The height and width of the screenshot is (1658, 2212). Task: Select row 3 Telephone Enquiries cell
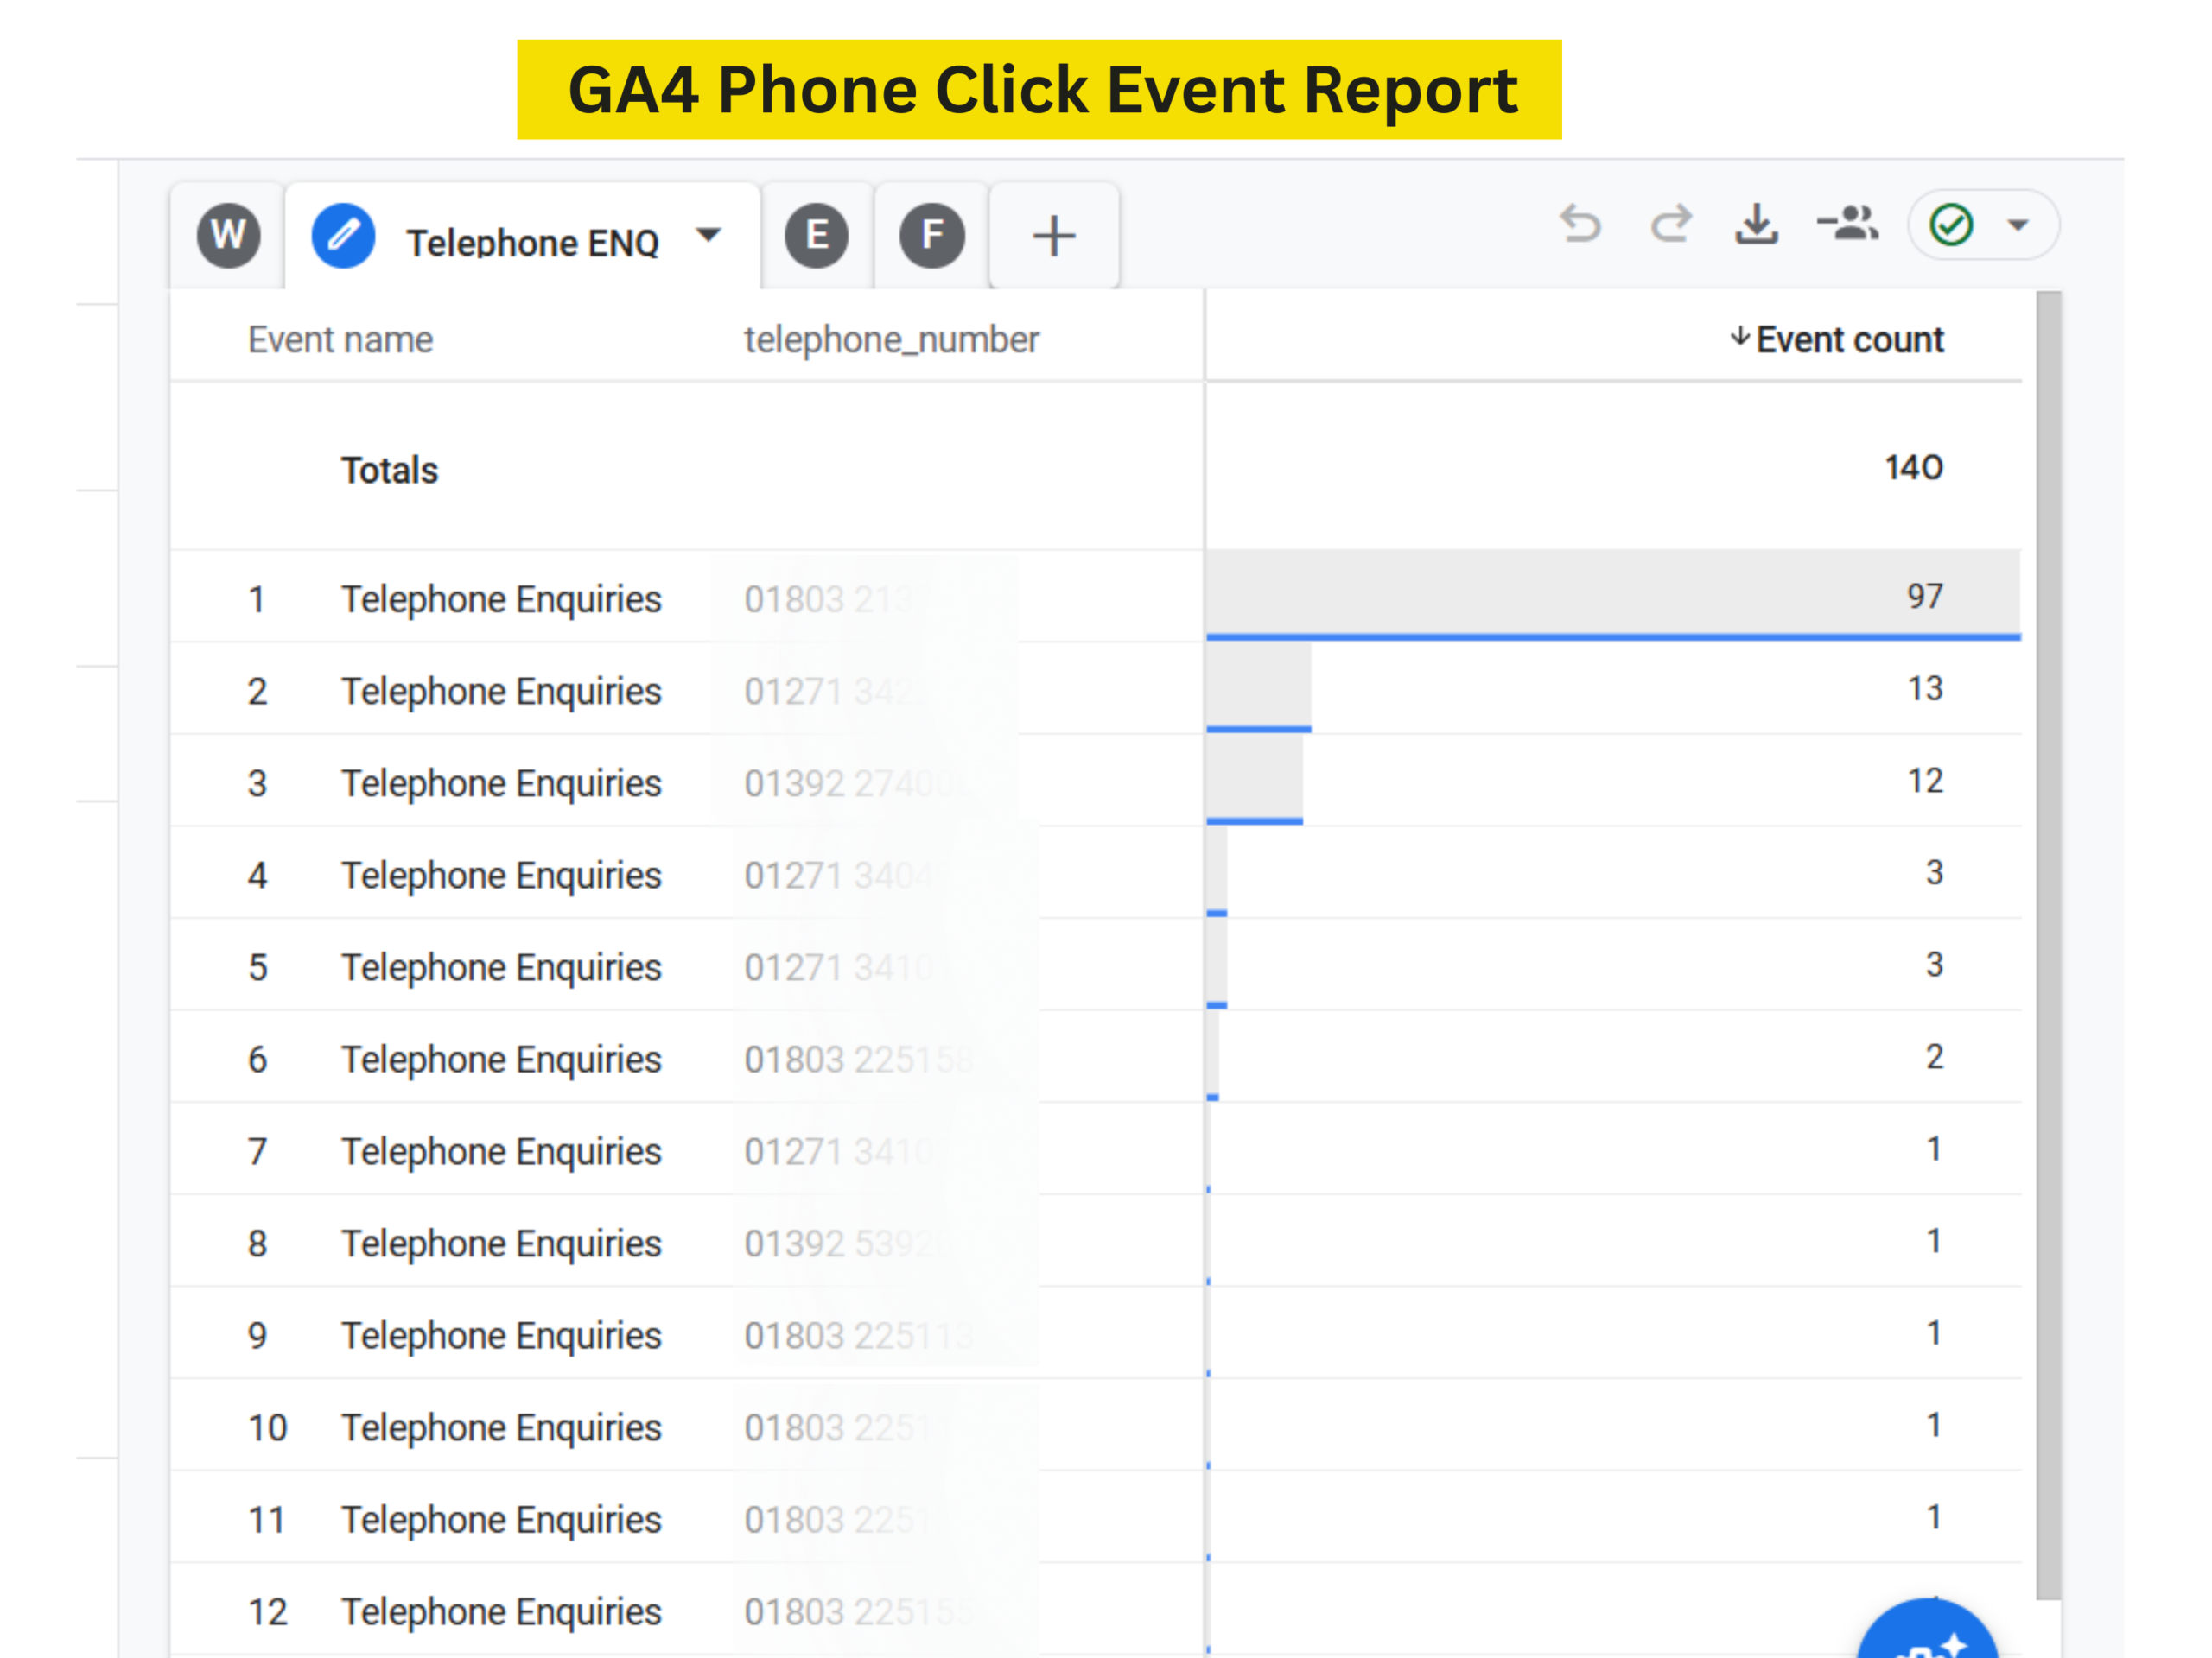[501, 783]
